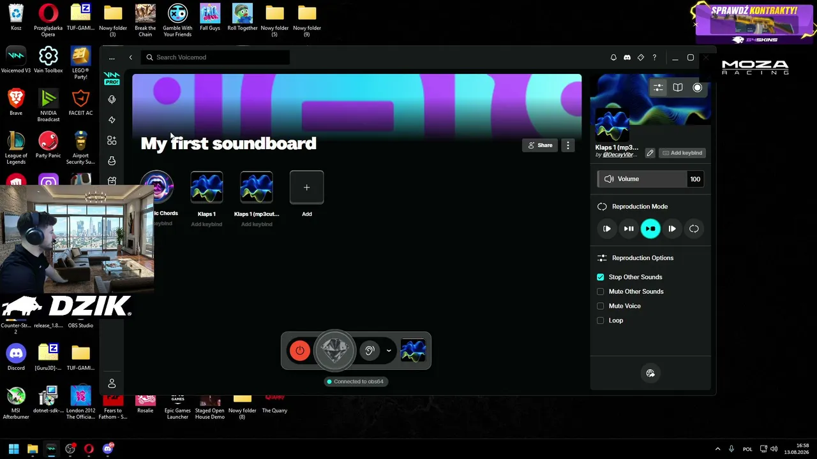Add keybind under Klaps 1 sound

pos(206,224)
